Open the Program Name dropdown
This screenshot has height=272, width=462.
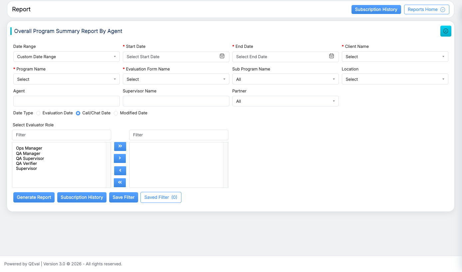click(66, 79)
